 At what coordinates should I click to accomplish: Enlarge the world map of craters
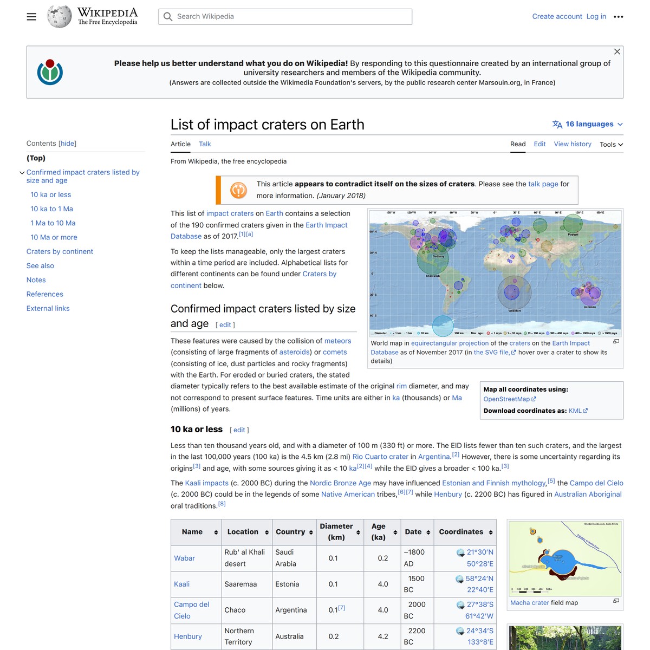pos(617,342)
